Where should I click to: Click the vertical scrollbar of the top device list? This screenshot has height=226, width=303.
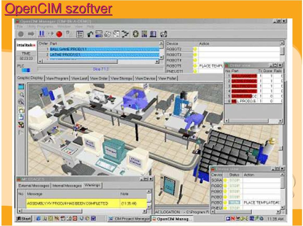click(x=282, y=51)
